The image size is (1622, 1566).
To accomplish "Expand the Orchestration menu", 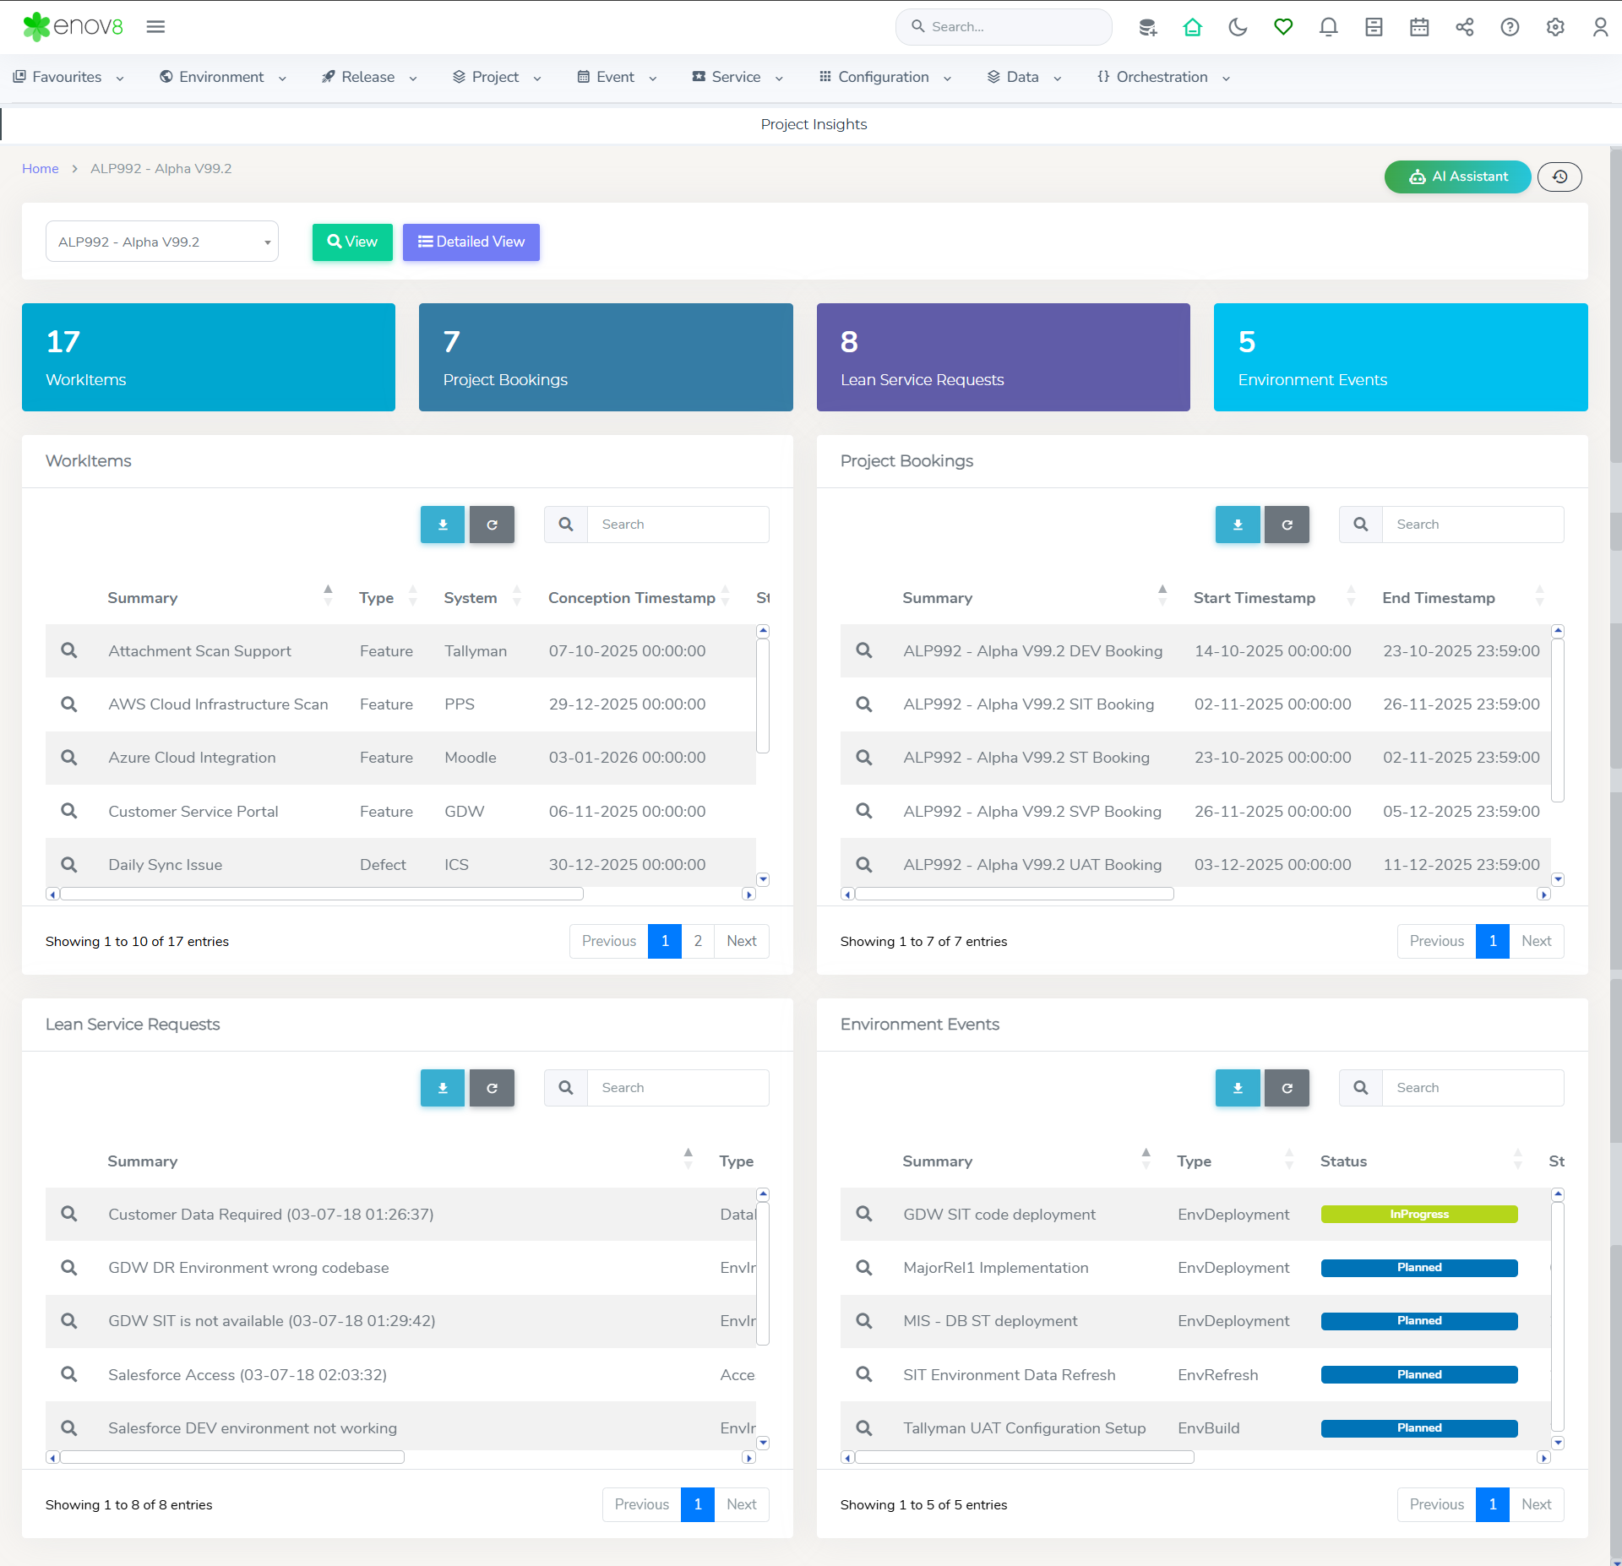I will click(1163, 77).
